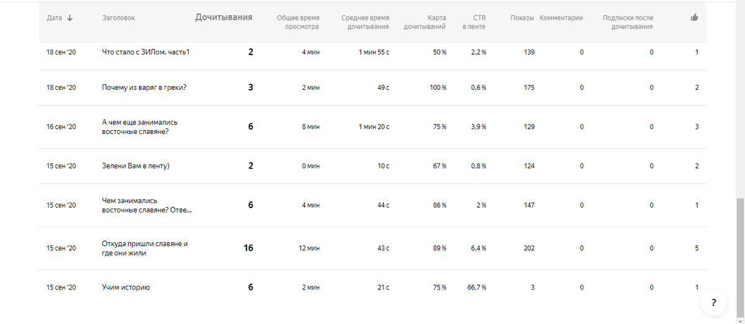
Task: Sort by Среднее время дочитывания header
Action: pyautogui.click(x=365, y=22)
